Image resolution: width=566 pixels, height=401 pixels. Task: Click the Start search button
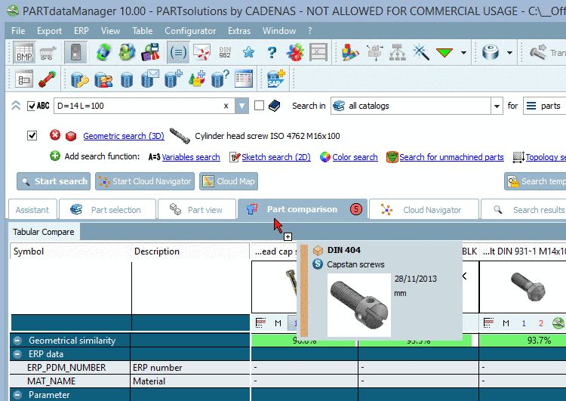[x=54, y=181]
